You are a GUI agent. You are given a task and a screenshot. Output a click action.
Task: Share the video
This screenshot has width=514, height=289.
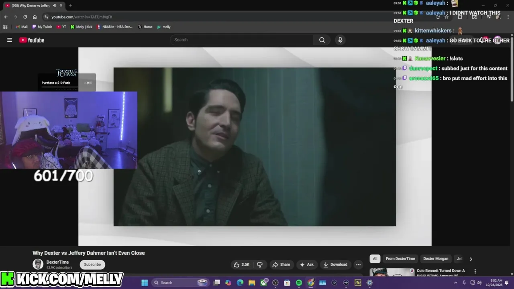(x=281, y=265)
